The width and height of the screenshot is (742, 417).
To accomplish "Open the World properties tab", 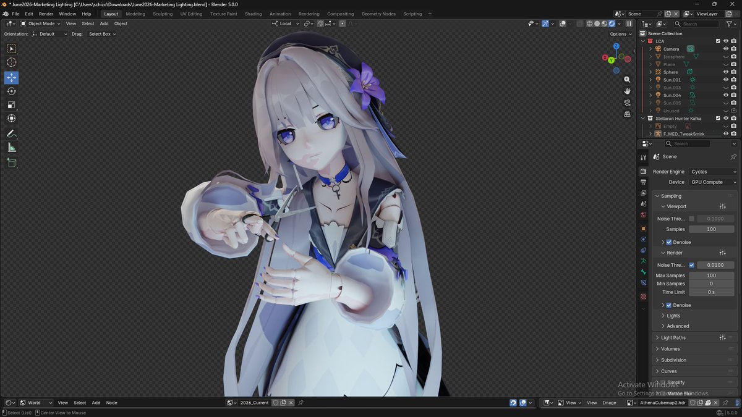I will tap(643, 215).
